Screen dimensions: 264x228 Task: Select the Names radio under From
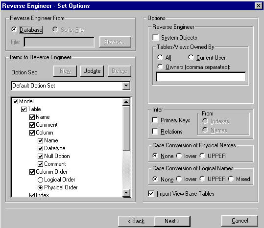tap(205, 130)
